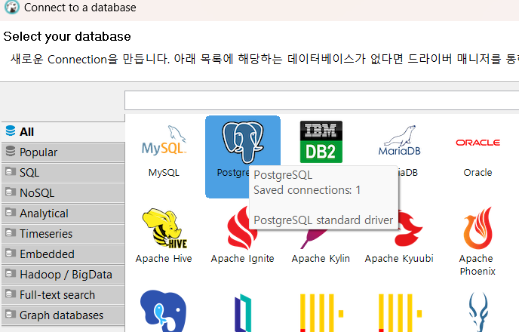Open the Analytical category
Viewport: 519px width, 332px height.
(63, 214)
